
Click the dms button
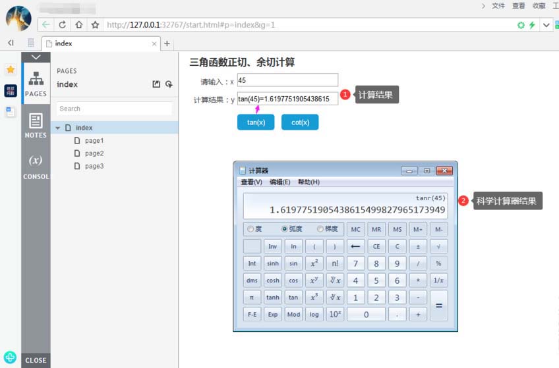tap(252, 280)
